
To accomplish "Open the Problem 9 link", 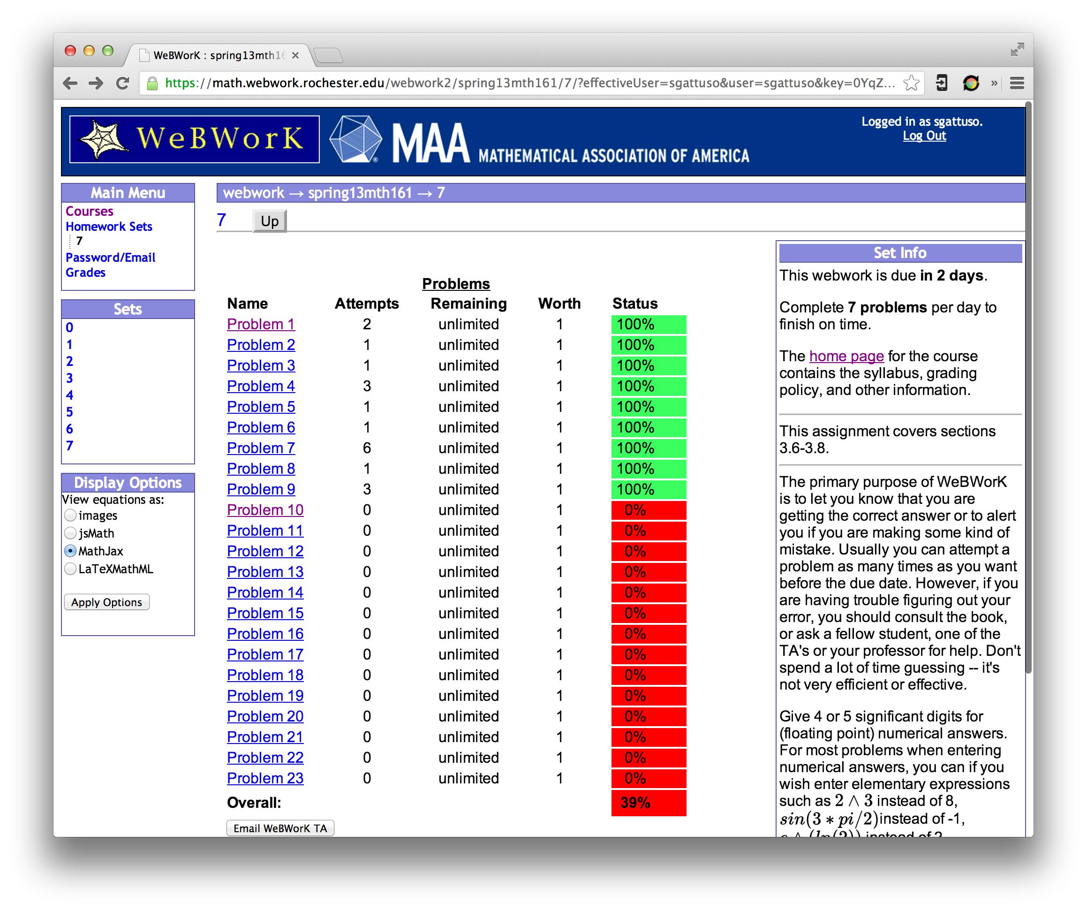I will 261,489.
